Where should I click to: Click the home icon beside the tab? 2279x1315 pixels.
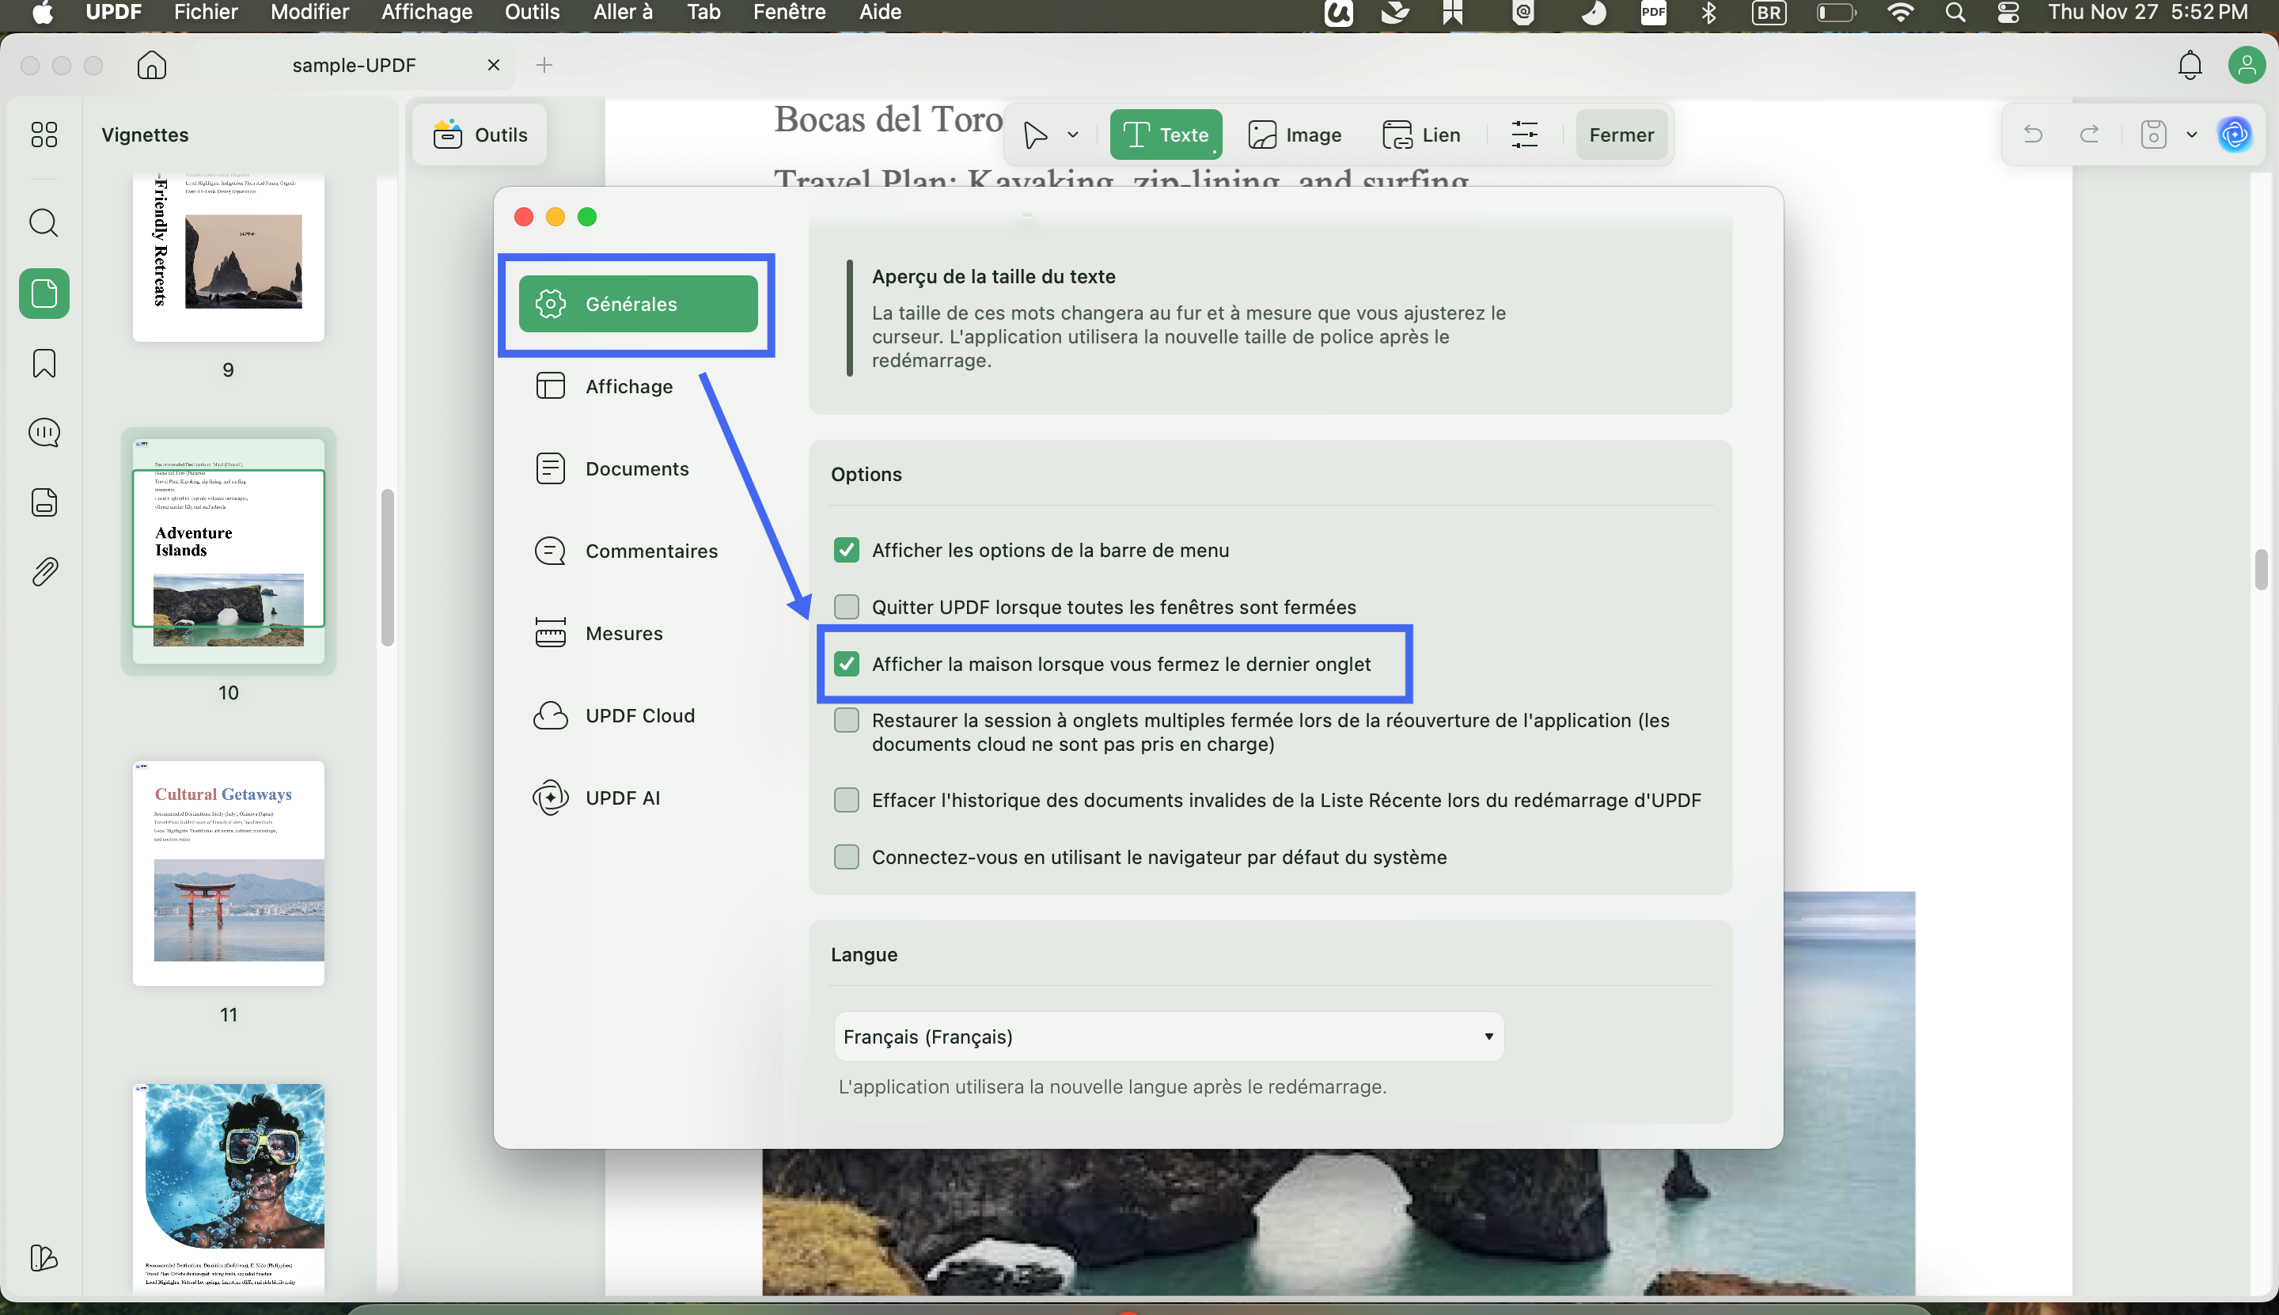pos(152,65)
